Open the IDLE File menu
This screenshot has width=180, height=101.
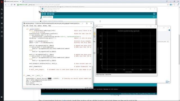(x=24, y=26)
